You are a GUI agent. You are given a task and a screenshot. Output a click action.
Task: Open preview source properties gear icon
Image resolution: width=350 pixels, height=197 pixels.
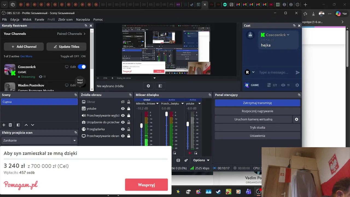[148, 86]
